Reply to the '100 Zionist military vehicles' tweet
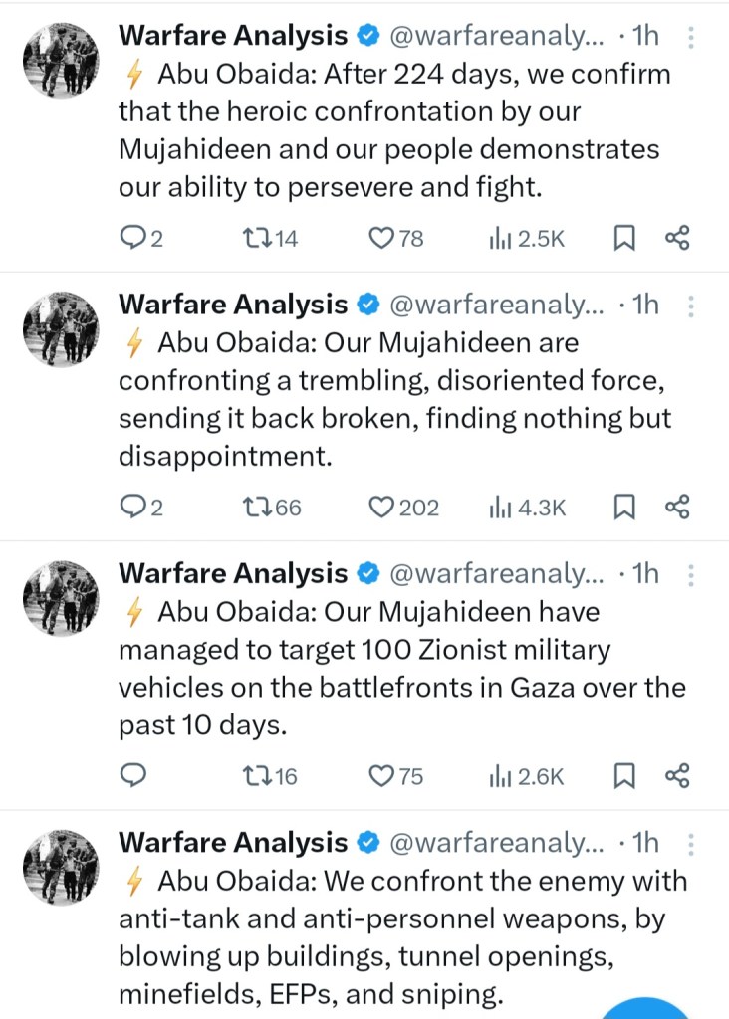The image size is (729, 1019). point(133,776)
